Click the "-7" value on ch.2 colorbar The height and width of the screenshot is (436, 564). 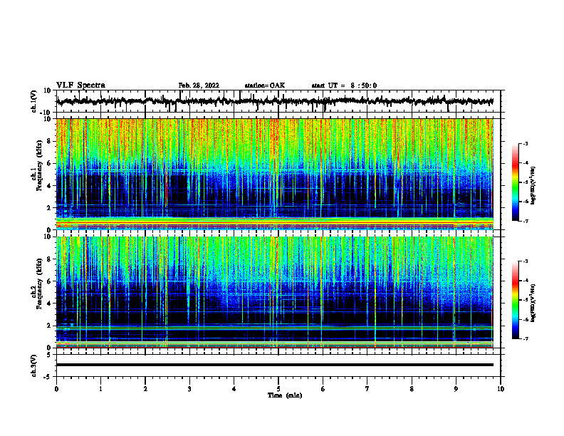point(526,339)
